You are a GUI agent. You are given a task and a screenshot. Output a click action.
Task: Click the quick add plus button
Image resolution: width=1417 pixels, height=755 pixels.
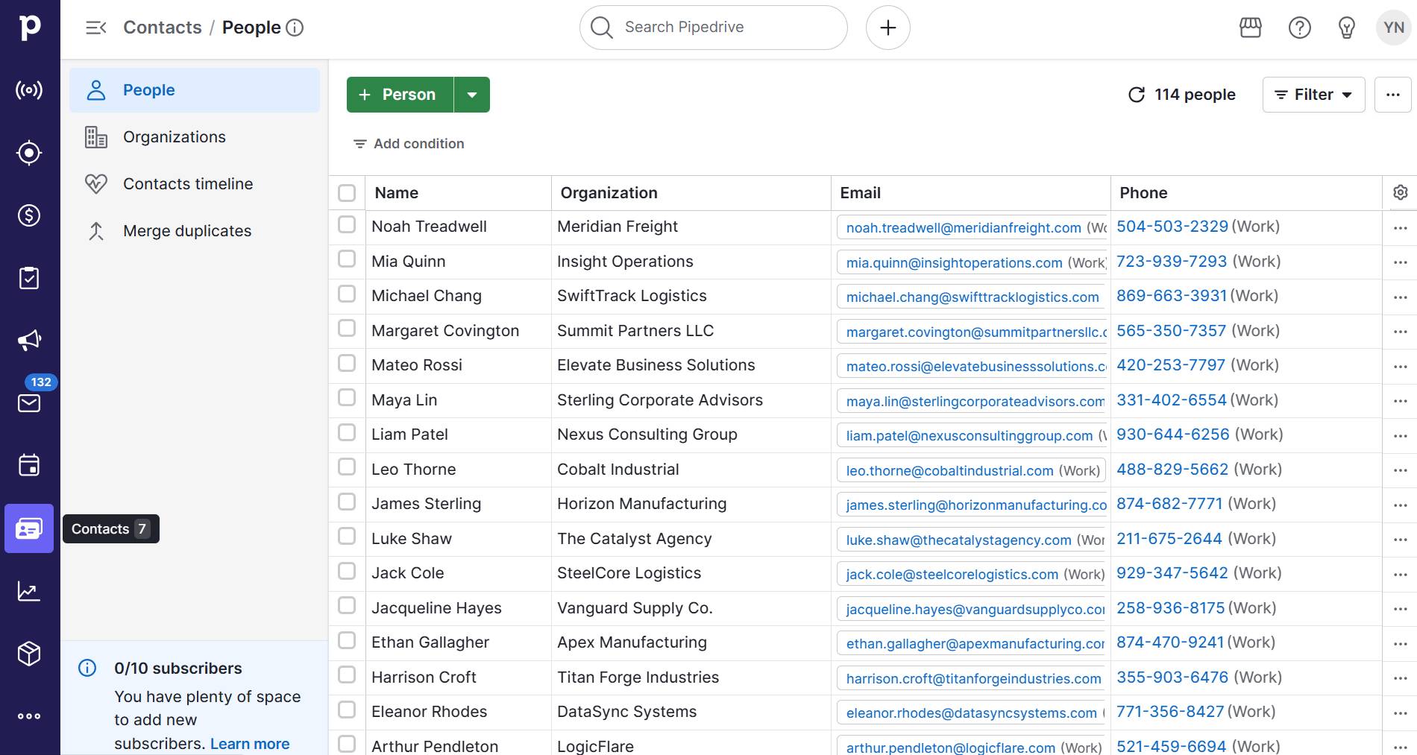pos(887,28)
